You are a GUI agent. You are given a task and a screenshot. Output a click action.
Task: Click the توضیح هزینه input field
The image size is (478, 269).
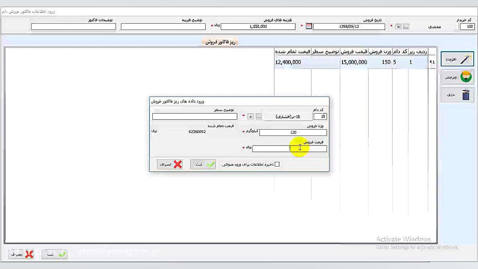[x=163, y=27]
